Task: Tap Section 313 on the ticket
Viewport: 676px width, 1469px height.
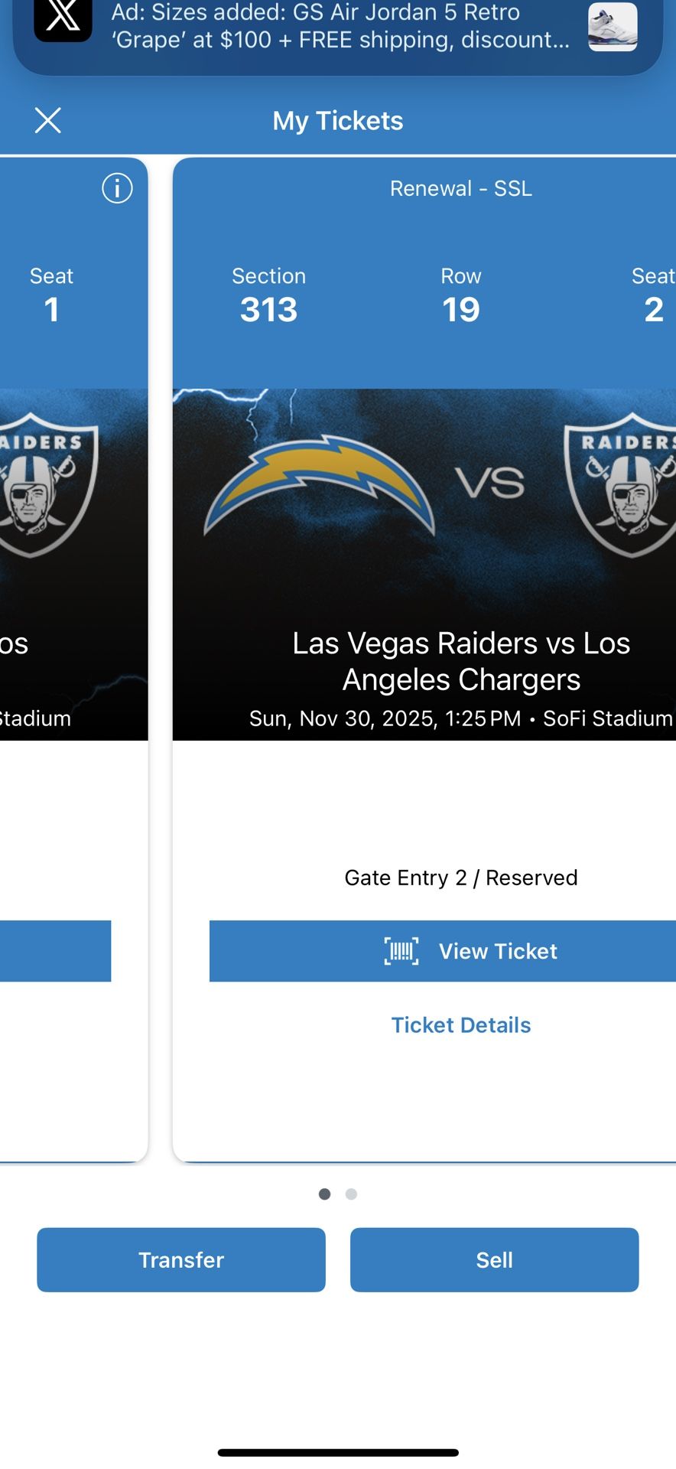Action: click(268, 295)
